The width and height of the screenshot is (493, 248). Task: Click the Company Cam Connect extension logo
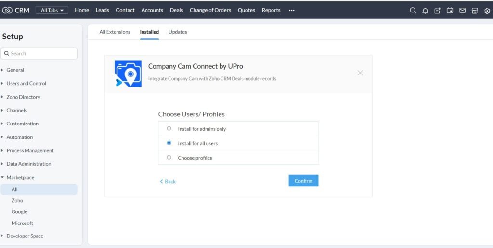point(128,74)
